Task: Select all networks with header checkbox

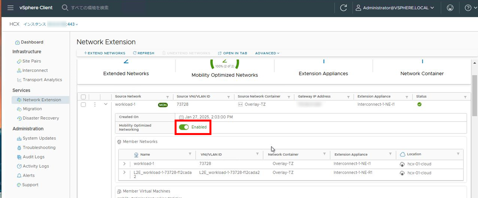Action: tap(83, 97)
